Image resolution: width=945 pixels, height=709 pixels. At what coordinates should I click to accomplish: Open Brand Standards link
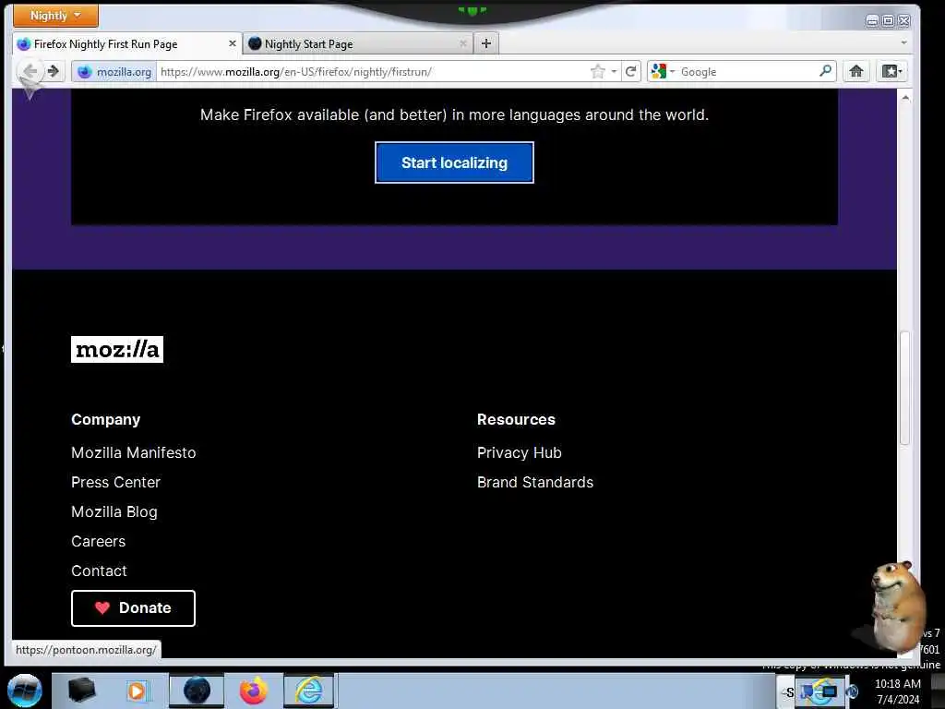[535, 482]
